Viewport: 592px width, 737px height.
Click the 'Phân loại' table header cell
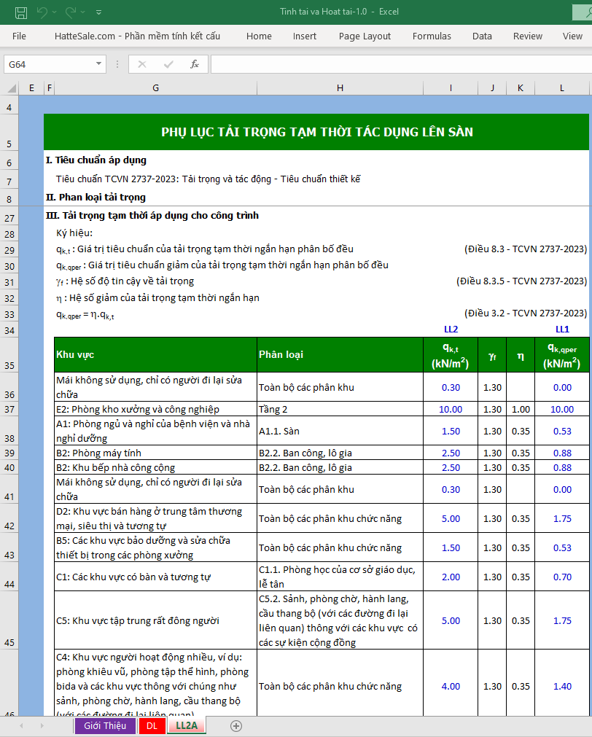[x=340, y=355]
